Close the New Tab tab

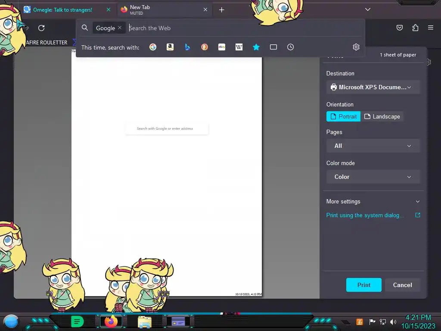point(205,9)
